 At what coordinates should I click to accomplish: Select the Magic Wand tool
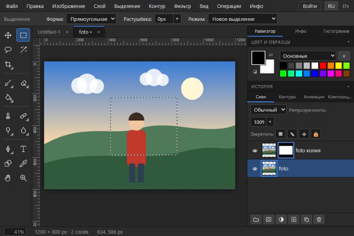tap(23, 50)
